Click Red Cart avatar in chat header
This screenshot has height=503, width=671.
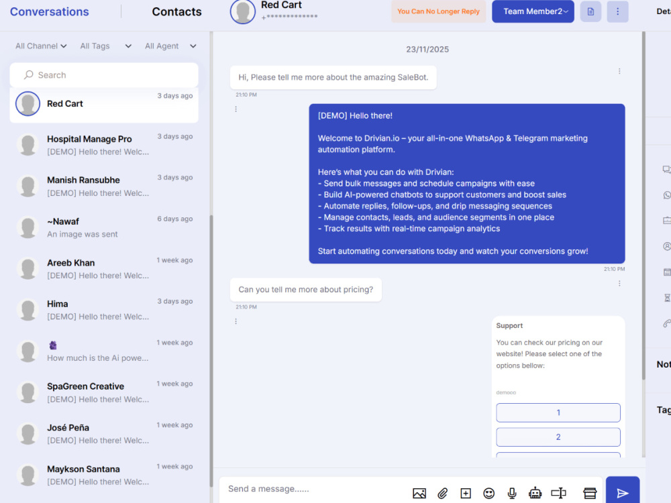click(x=243, y=11)
